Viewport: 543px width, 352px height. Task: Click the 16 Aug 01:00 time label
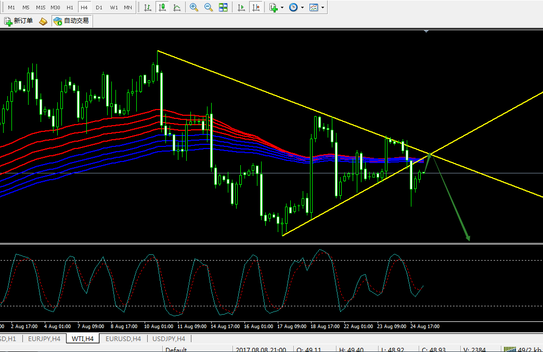coord(258,327)
